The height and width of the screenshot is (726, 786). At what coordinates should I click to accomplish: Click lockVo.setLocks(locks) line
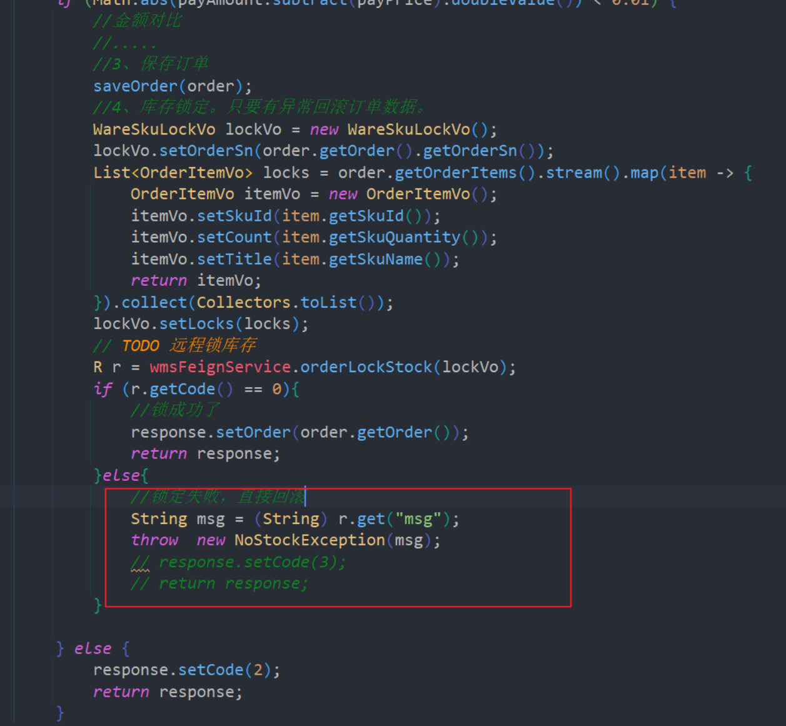(x=201, y=323)
